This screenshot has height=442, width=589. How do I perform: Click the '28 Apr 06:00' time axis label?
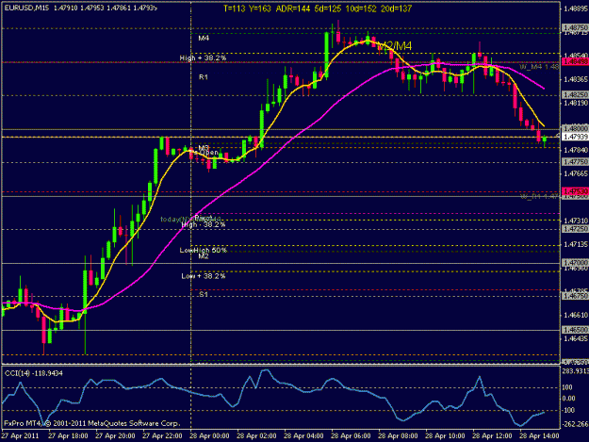point(351,436)
